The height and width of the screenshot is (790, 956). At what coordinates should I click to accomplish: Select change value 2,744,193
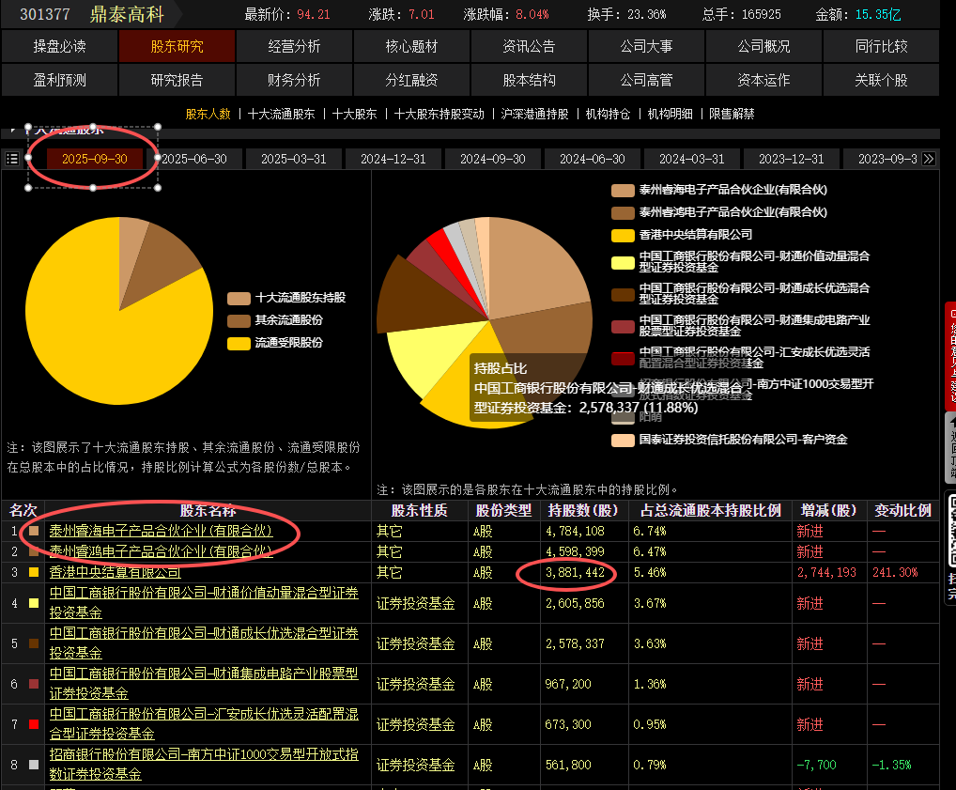click(x=826, y=573)
